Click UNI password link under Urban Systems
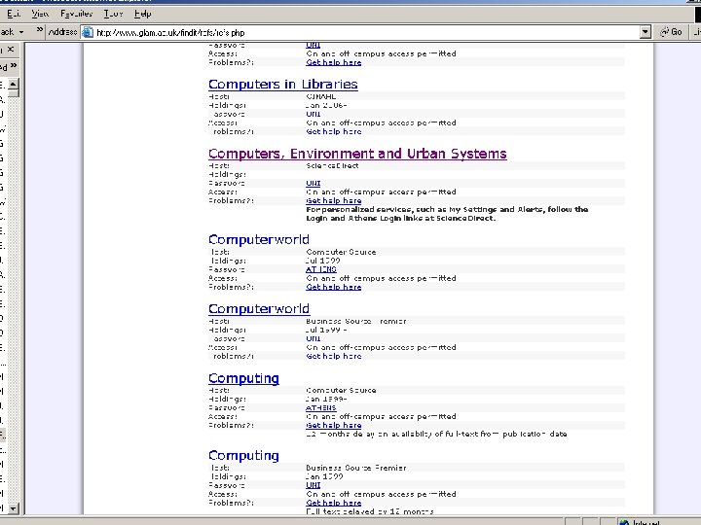 (x=313, y=183)
